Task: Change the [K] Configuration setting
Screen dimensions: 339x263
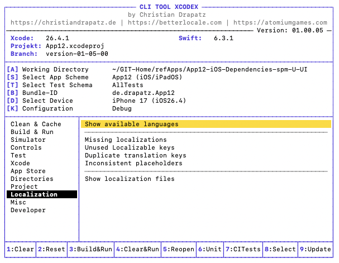Action: coord(40,108)
